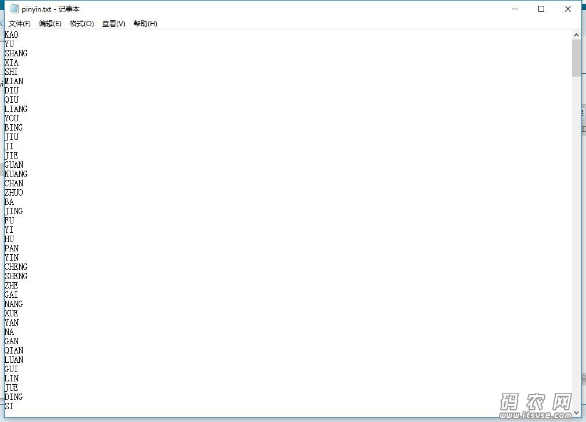Click the line LUAN
The height and width of the screenshot is (422, 586).
point(13,360)
